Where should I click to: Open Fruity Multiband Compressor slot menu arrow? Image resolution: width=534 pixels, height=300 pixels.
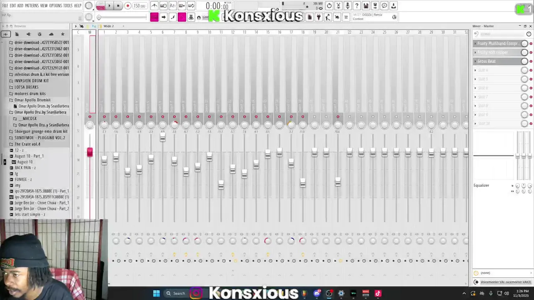[x=475, y=44]
